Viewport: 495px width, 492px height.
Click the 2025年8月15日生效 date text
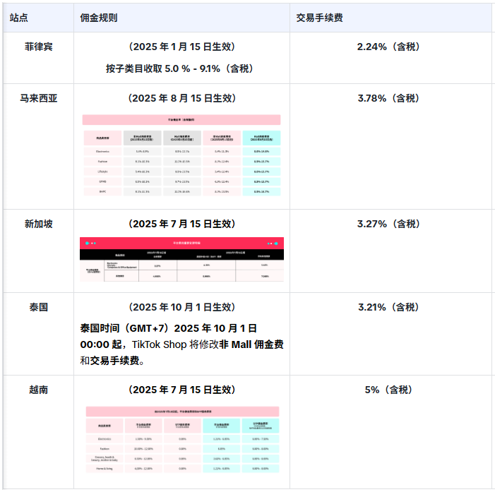[181, 99]
